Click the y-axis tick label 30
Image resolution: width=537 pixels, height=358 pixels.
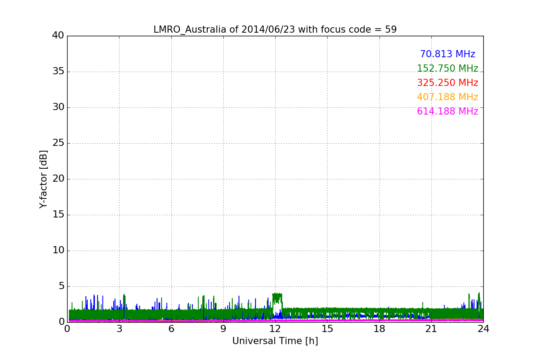[58, 107]
